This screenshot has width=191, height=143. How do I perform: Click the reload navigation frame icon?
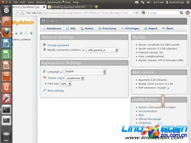[31, 33]
